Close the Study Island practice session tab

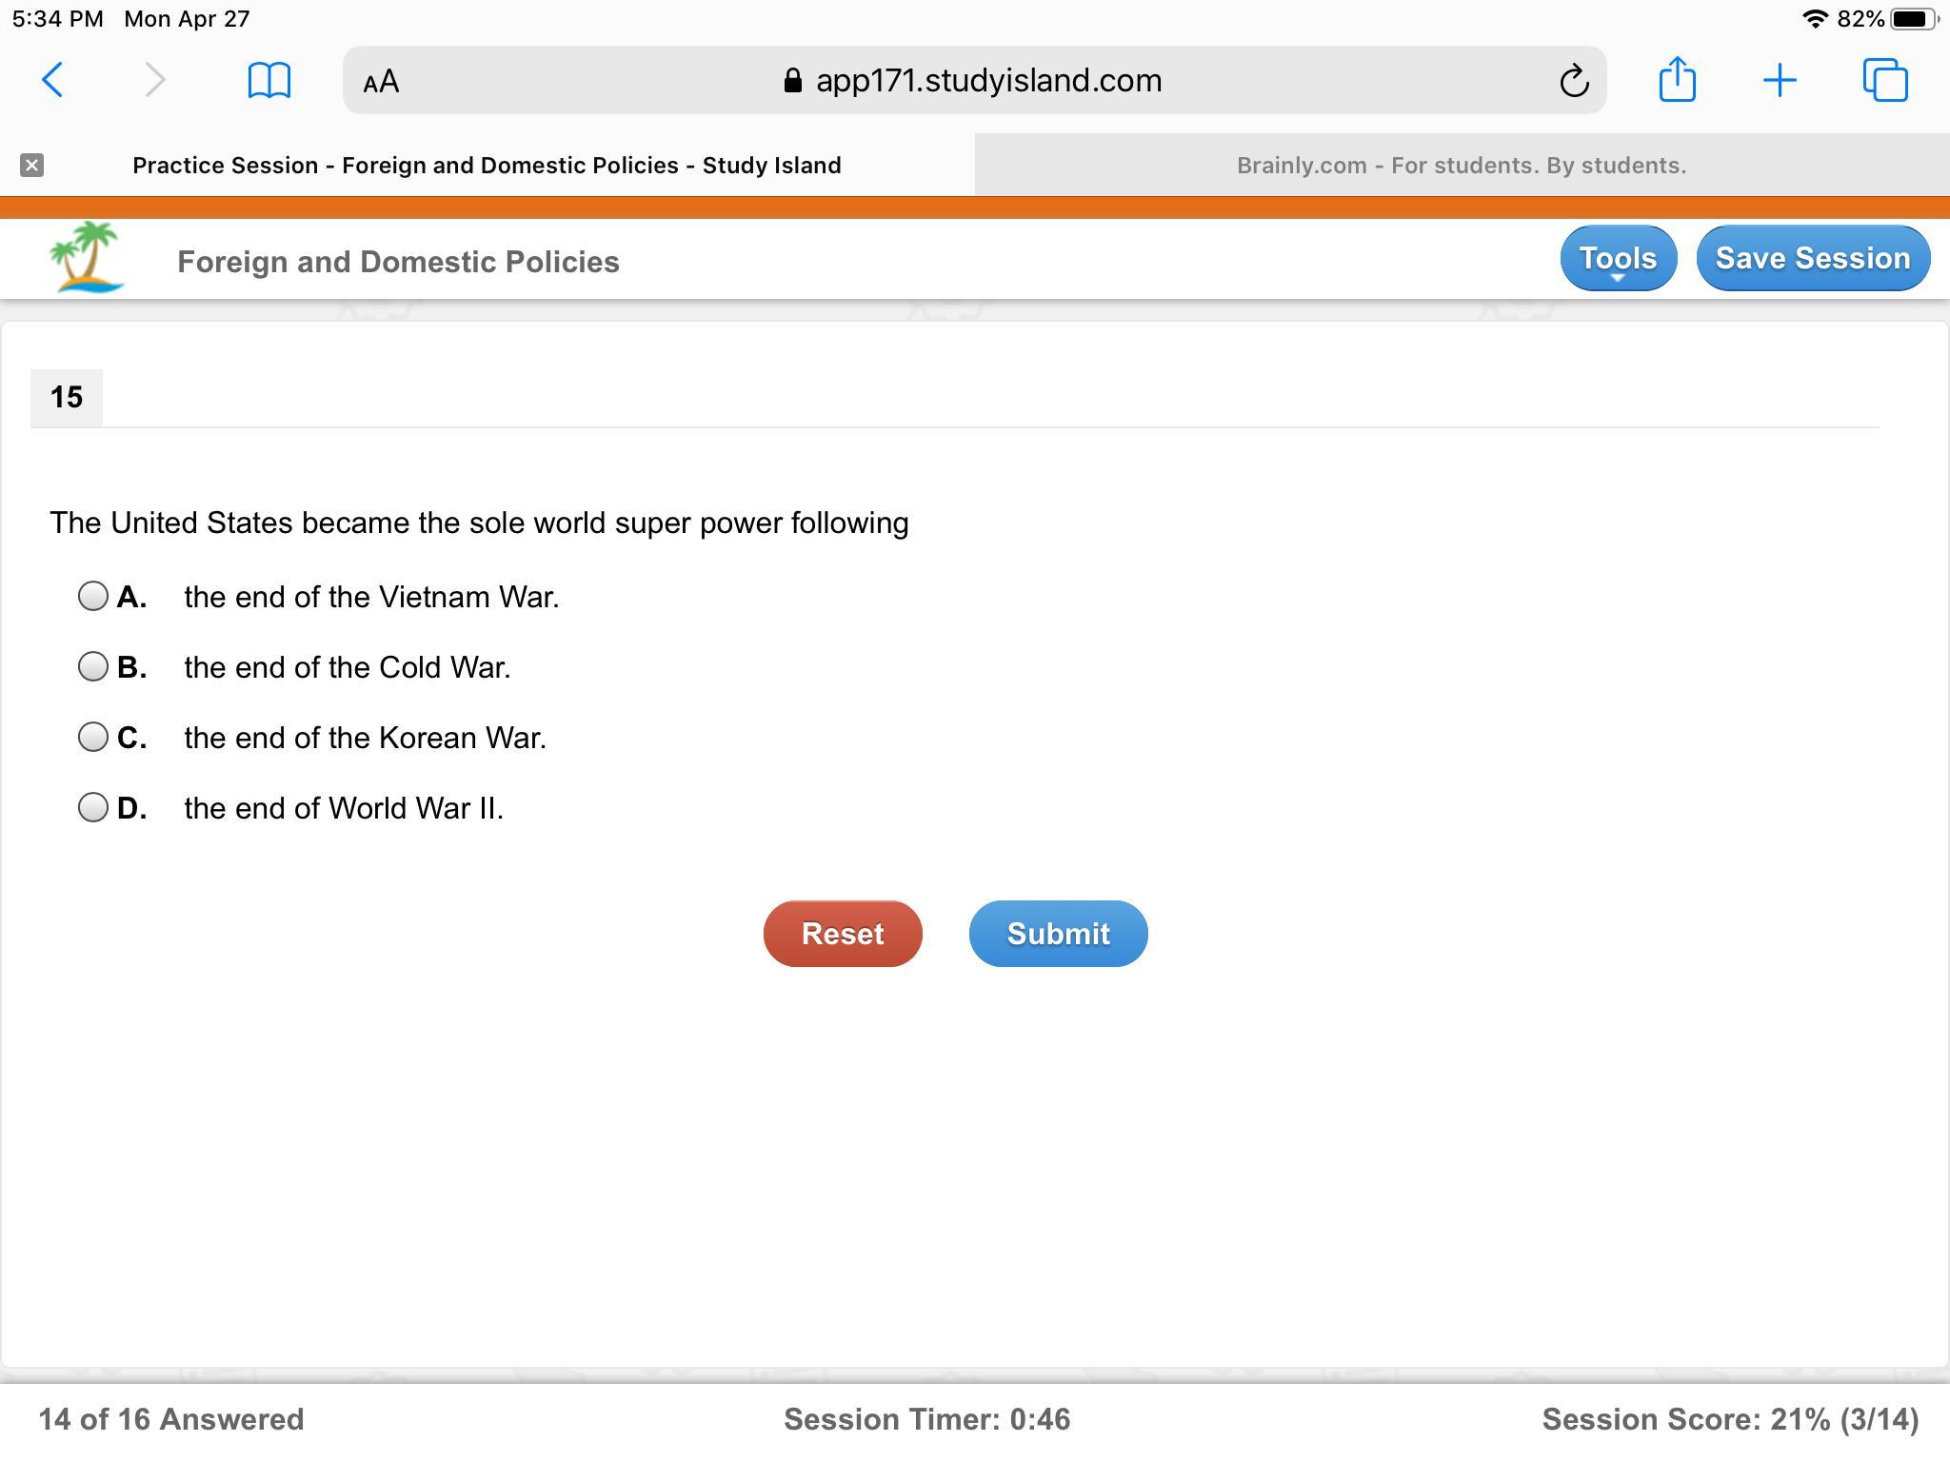(31, 166)
